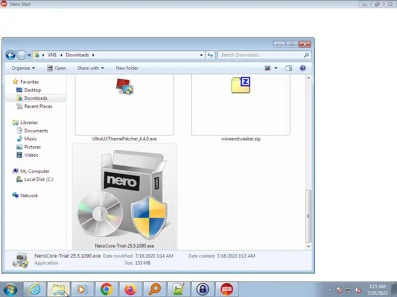
Task: Select Downloads in the address path
Action: click(77, 55)
